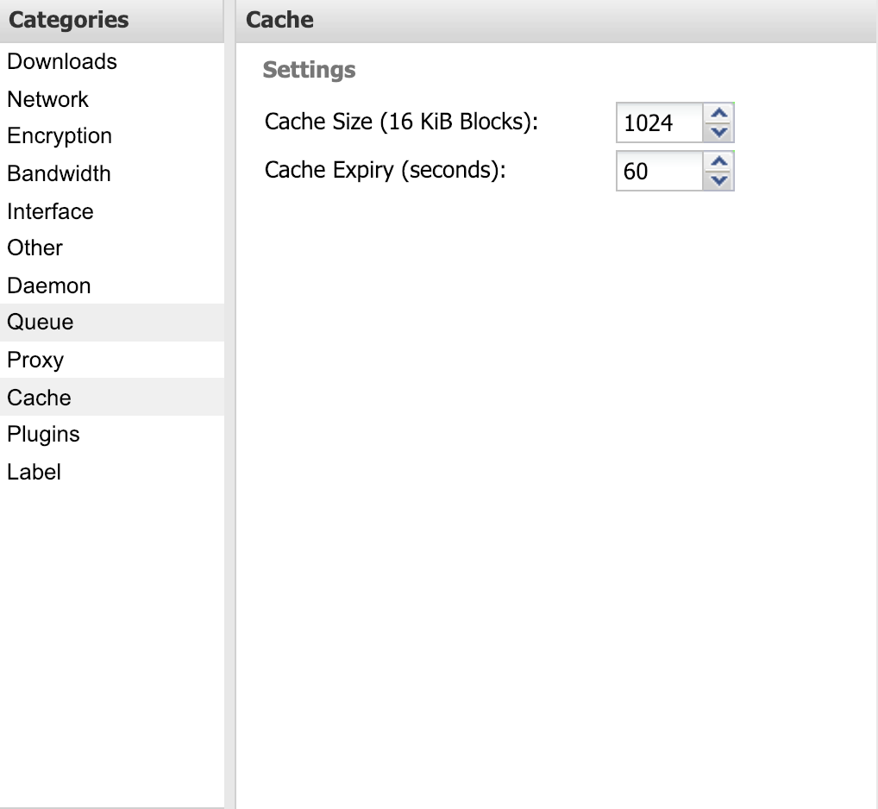Click the Cache Expiry value field
The image size is (878, 809).
coord(660,172)
